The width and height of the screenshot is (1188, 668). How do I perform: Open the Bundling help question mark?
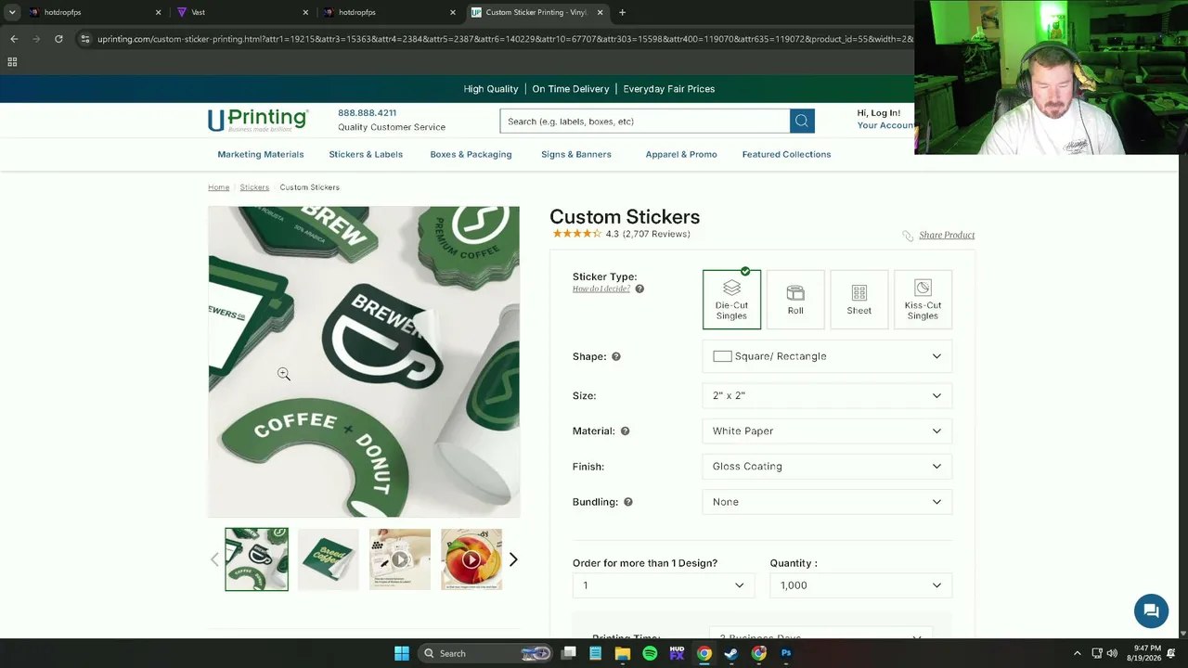[x=628, y=502]
